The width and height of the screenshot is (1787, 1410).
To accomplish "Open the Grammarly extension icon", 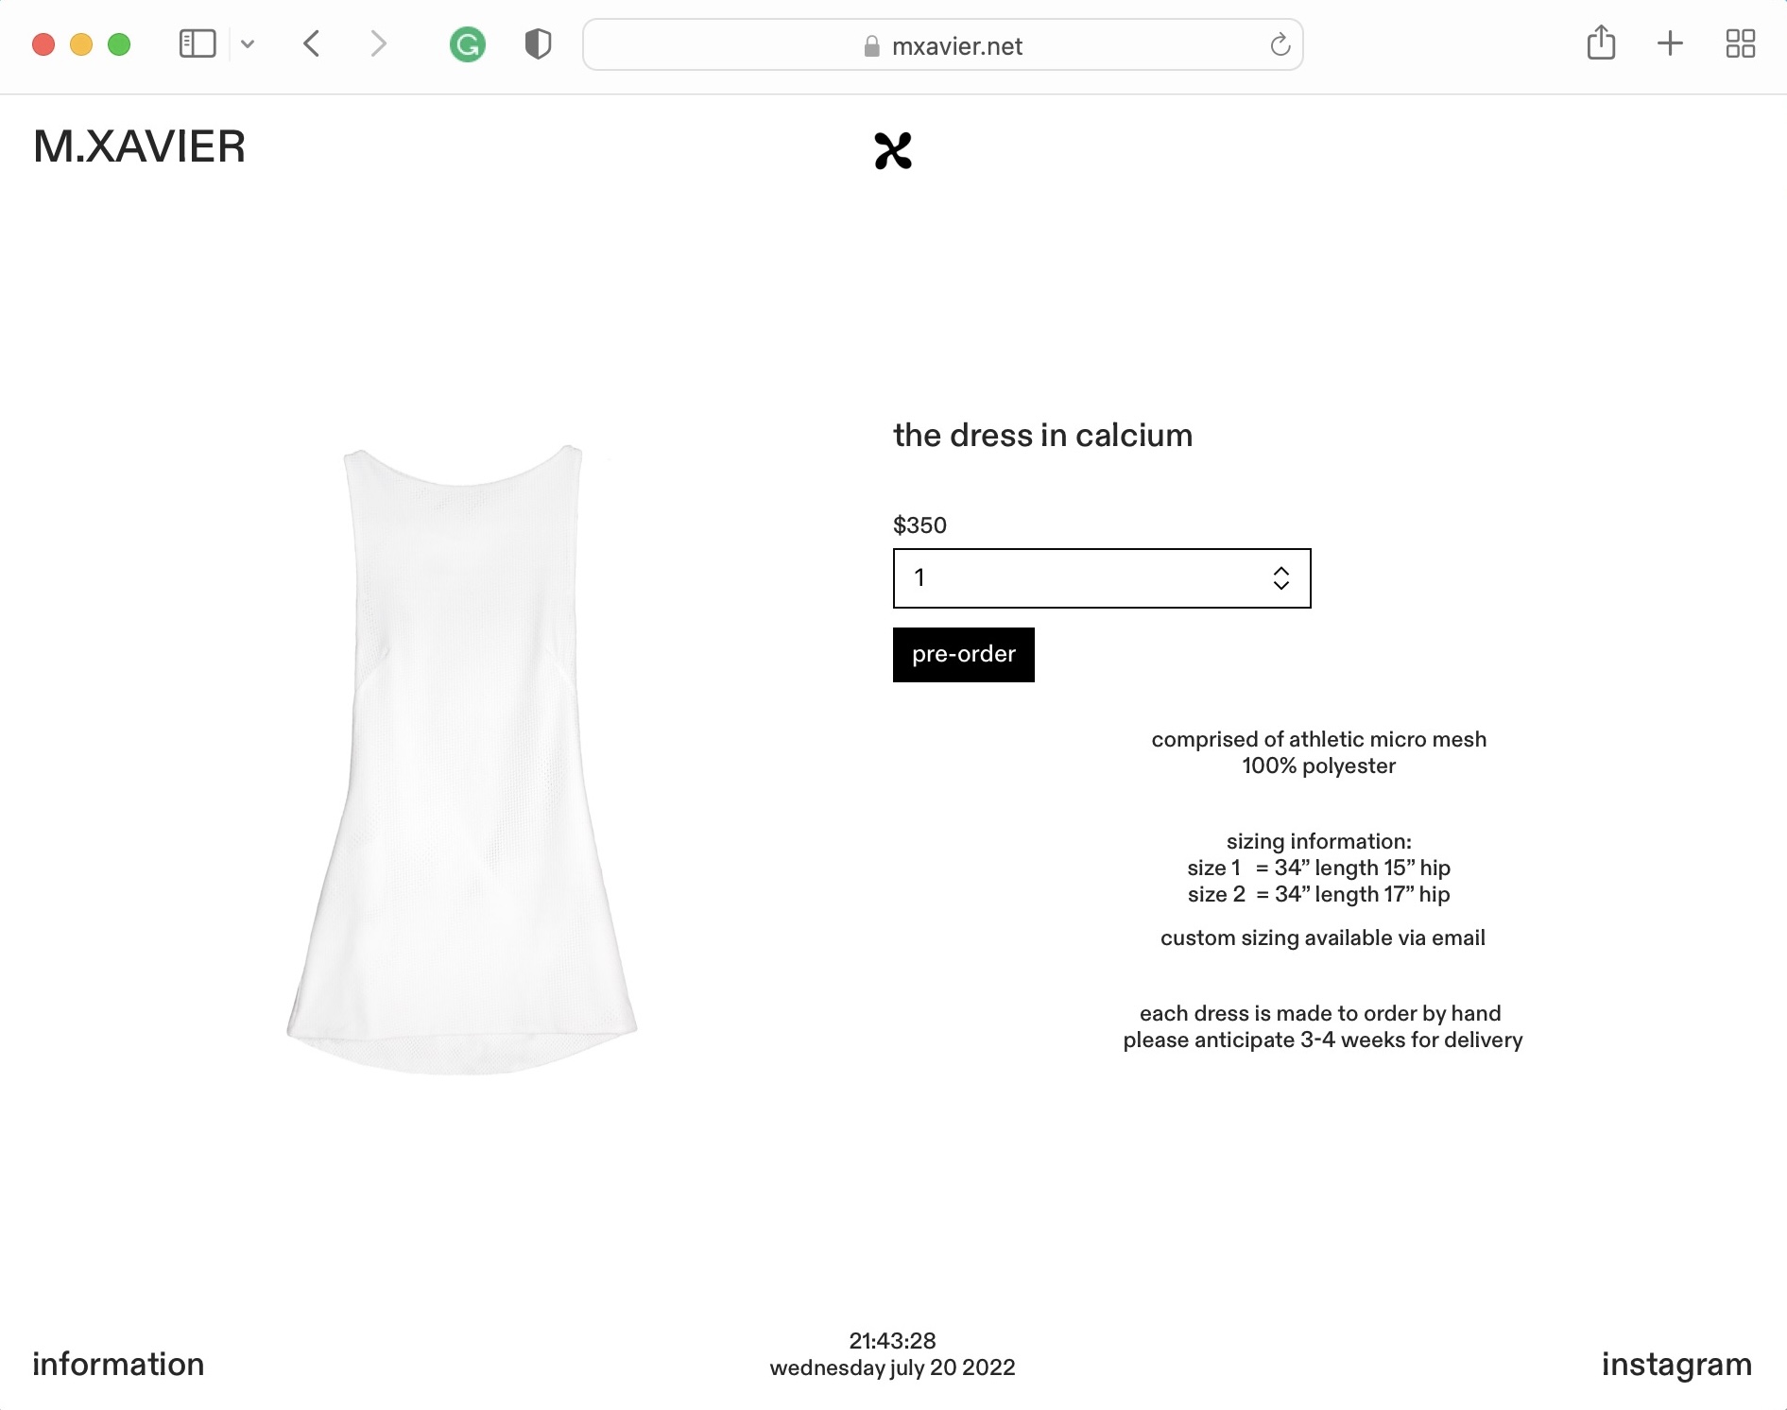I will [468, 44].
